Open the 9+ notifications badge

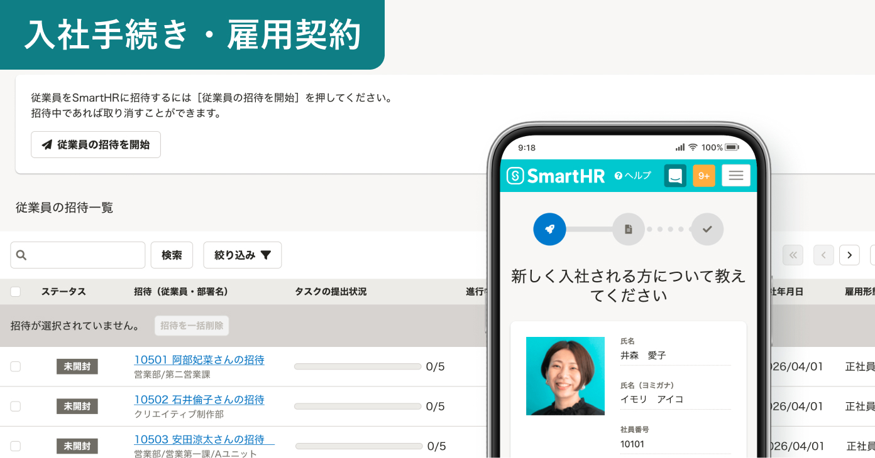click(704, 176)
